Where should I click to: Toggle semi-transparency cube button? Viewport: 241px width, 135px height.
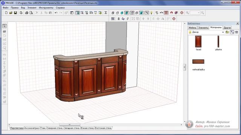pos(136,13)
